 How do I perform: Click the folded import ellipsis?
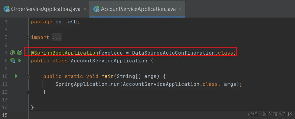click(x=57, y=37)
